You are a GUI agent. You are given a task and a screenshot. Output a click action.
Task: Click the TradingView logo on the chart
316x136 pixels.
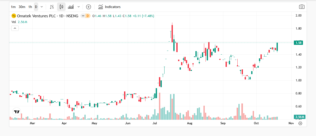[17, 112]
